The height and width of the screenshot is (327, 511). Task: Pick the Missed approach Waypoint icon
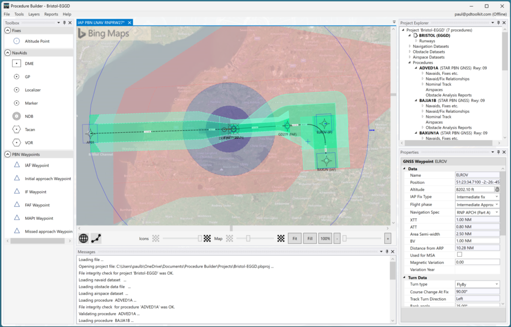tap(17, 231)
